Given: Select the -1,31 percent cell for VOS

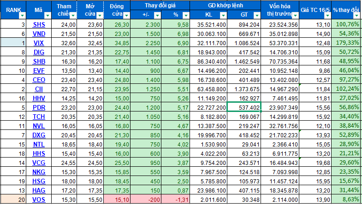Looking at the screenshot, I should (x=175, y=199).
